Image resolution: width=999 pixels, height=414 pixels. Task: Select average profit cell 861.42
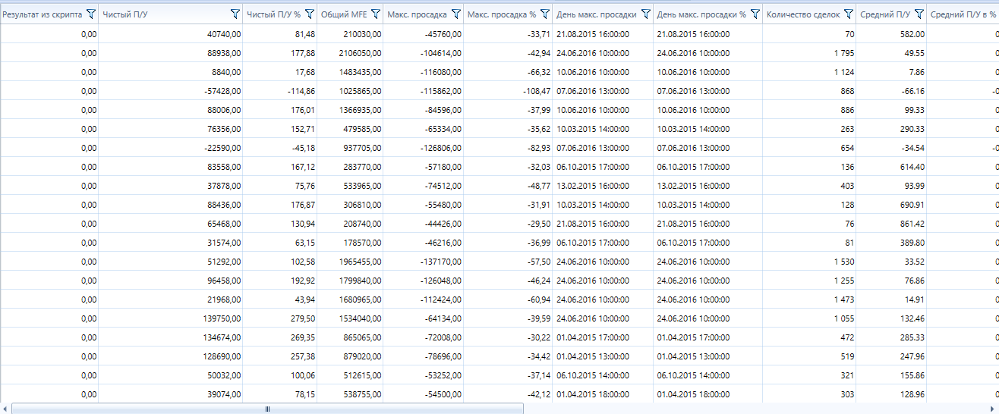pos(891,224)
